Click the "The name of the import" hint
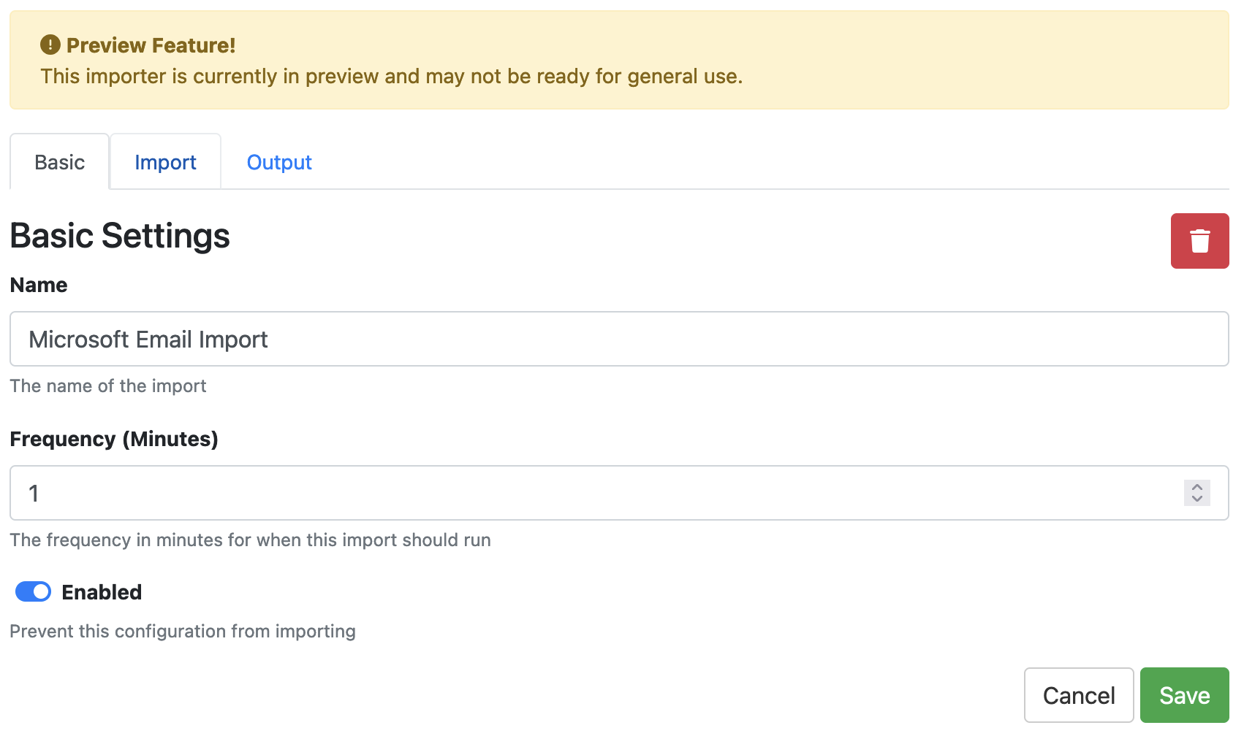This screenshot has width=1244, height=736. point(108,386)
